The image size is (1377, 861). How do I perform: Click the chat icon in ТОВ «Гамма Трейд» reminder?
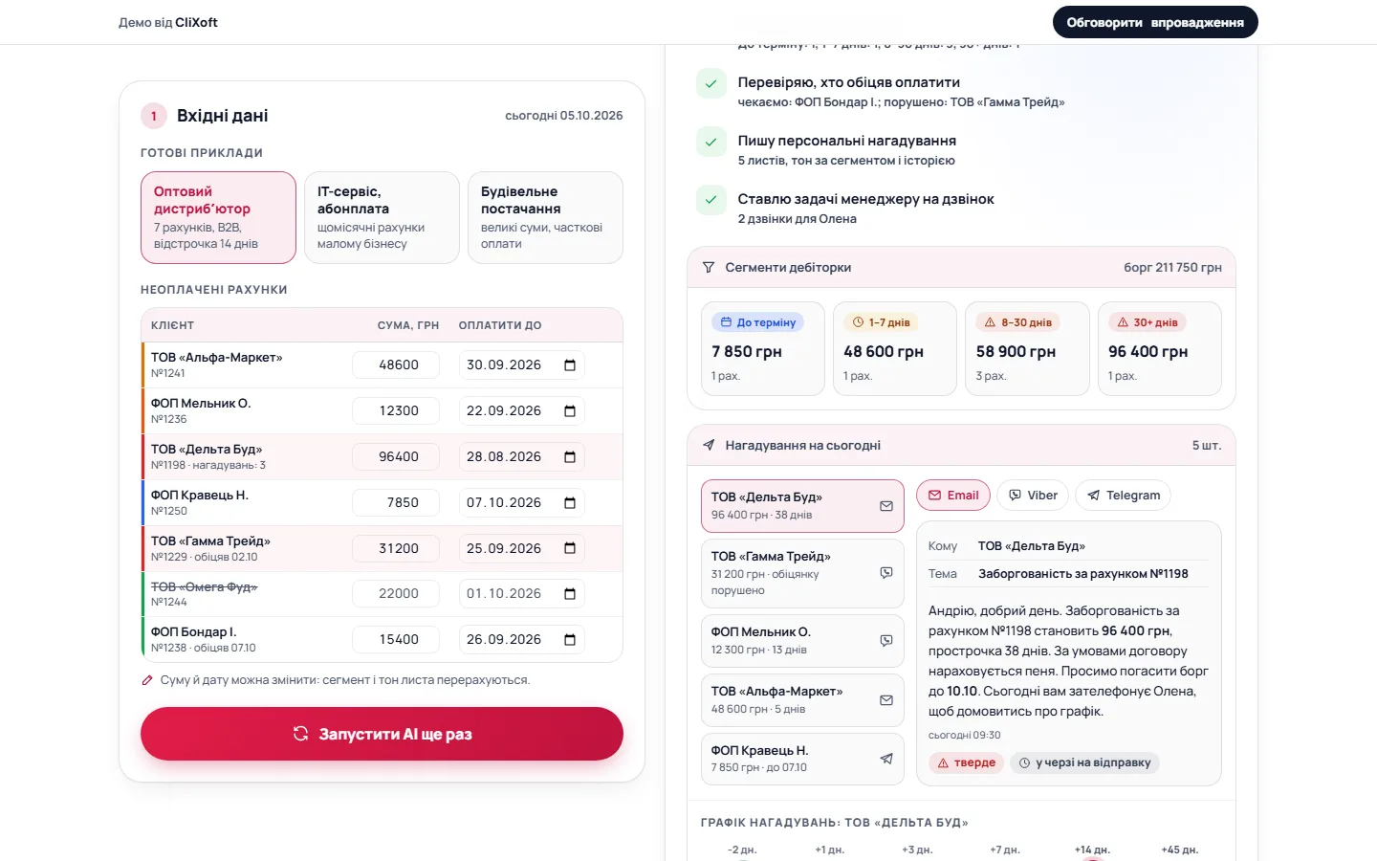(886, 573)
